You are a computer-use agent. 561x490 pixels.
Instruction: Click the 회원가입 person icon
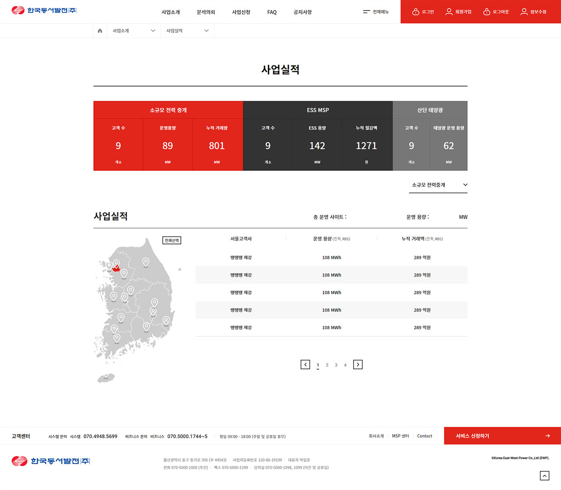tap(449, 12)
